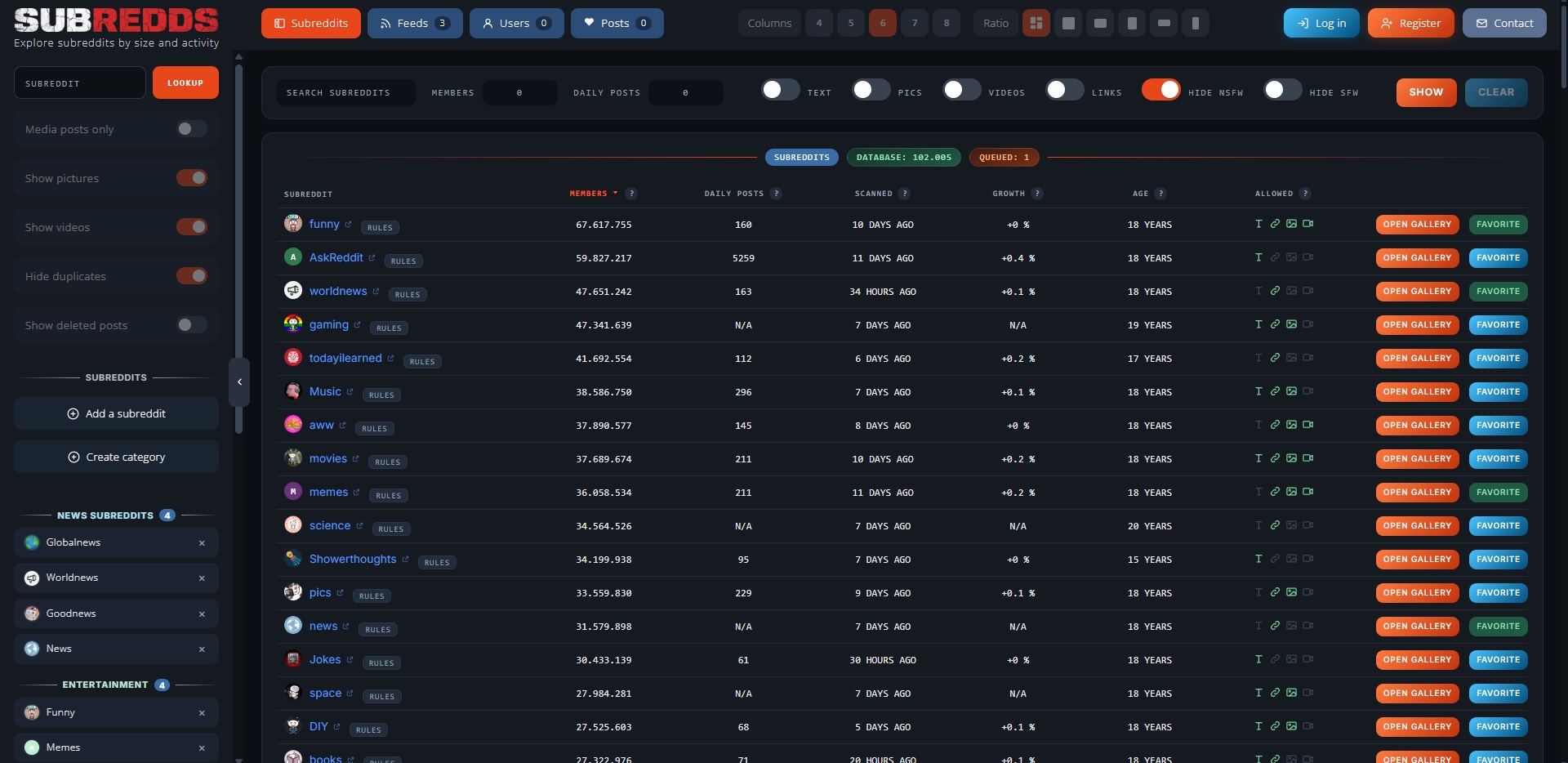Click the Clear filters button
1568x763 pixels.
click(1496, 92)
